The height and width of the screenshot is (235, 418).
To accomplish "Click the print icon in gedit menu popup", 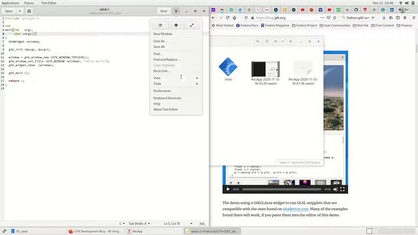I will pyautogui.click(x=176, y=25).
